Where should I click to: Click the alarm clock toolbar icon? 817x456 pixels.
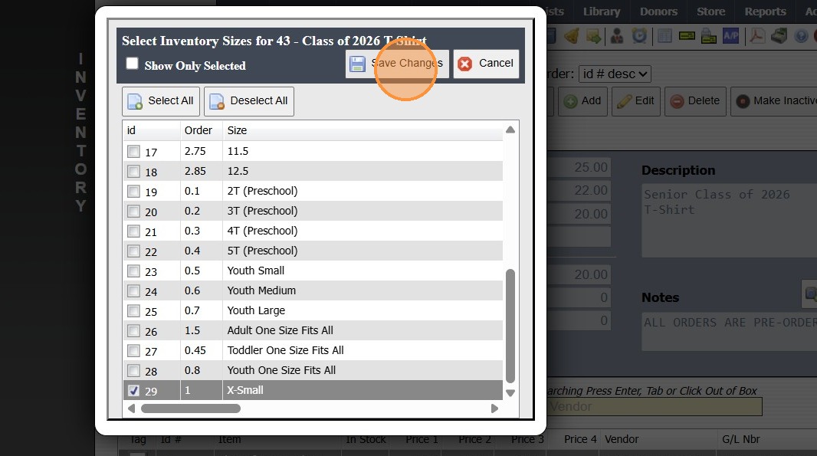click(639, 36)
